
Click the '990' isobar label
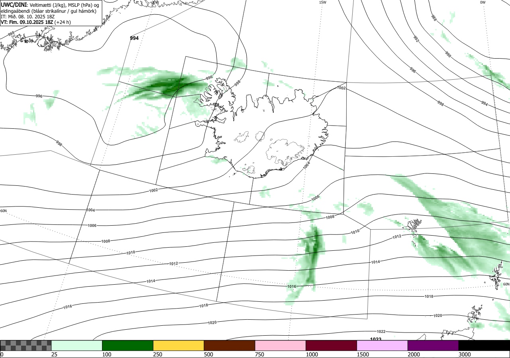click(448, 55)
